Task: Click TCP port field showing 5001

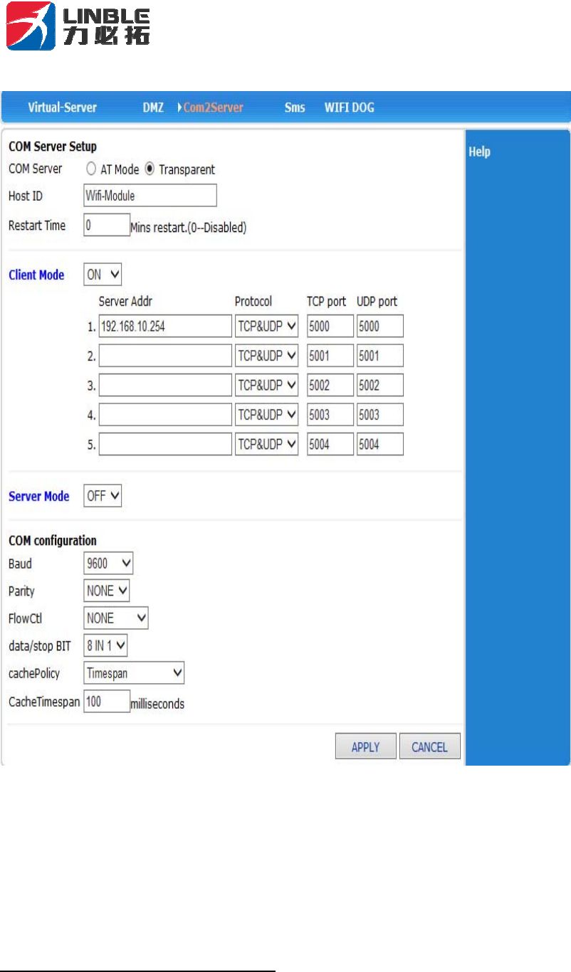Action: (x=330, y=355)
